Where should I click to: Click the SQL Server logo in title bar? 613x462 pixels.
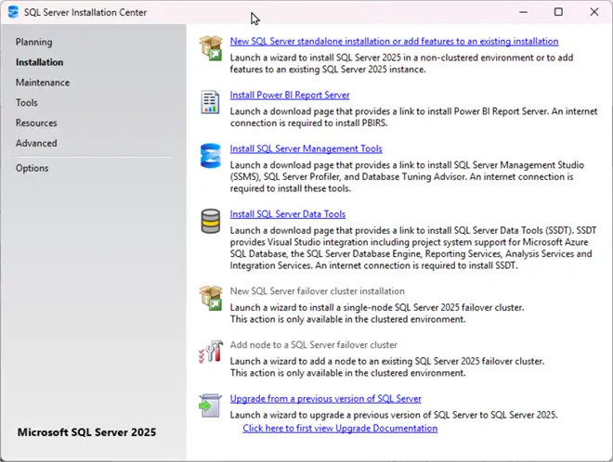pos(13,12)
